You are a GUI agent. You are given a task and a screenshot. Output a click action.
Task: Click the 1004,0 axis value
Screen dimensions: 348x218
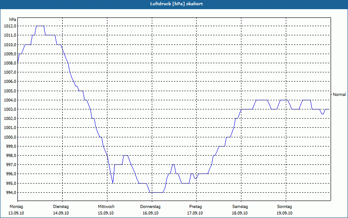[x=10, y=100]
